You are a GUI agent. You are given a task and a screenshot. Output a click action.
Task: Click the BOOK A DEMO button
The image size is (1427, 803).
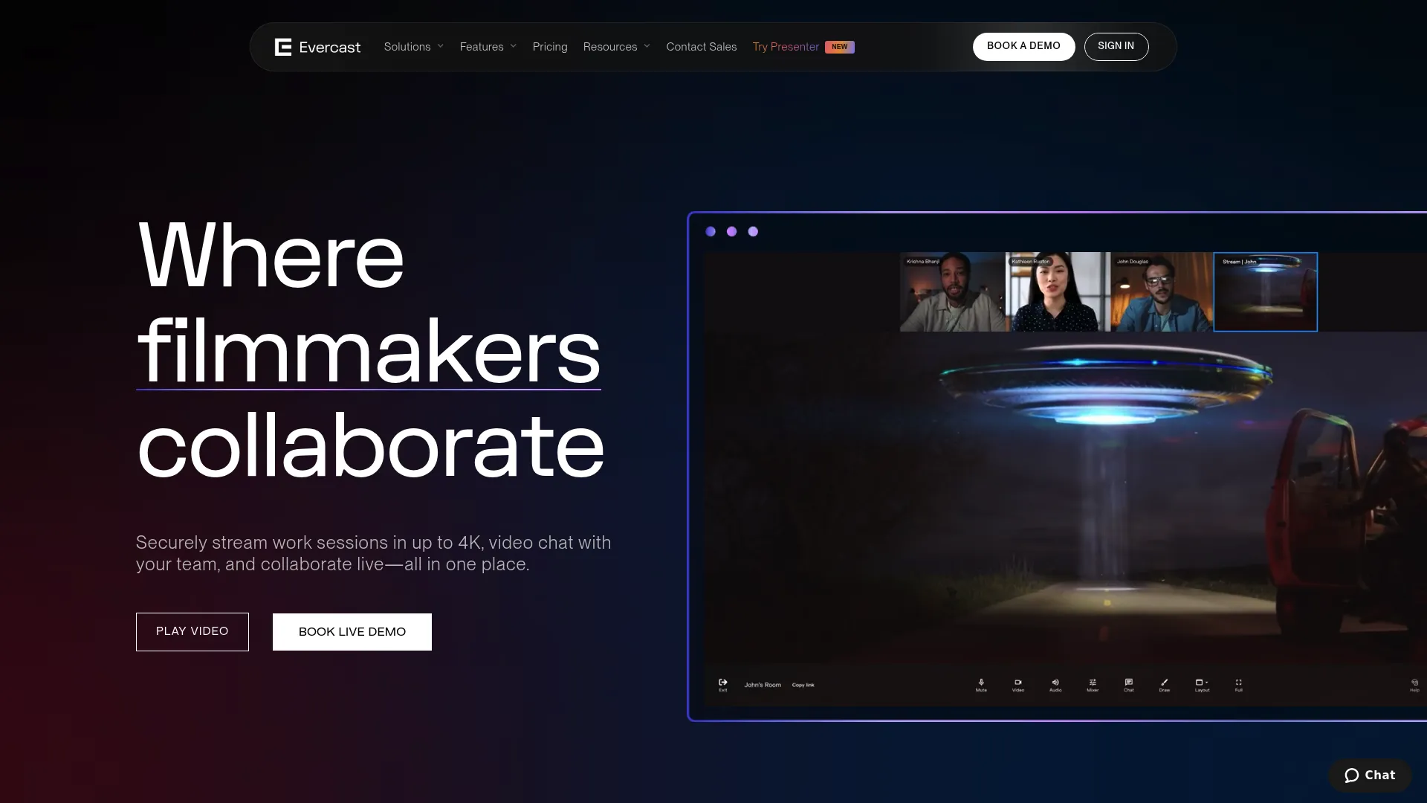point(1023,46)
